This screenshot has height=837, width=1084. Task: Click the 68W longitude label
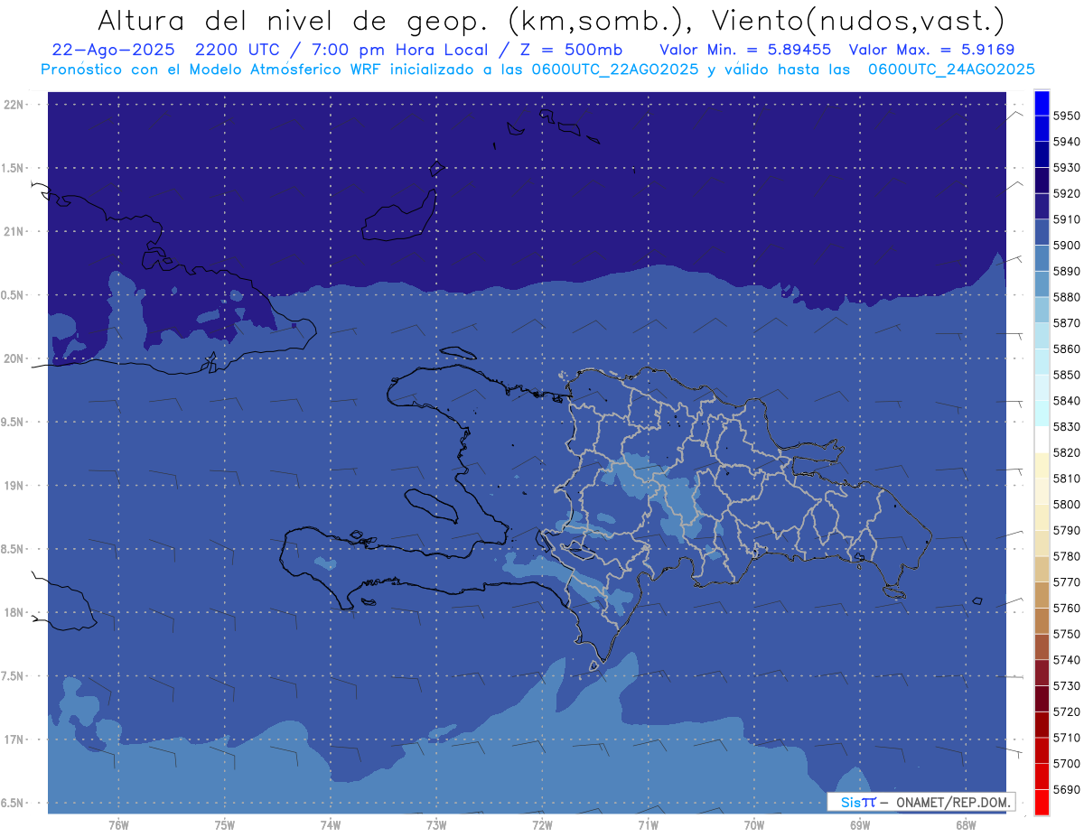(x=966, y=825)
